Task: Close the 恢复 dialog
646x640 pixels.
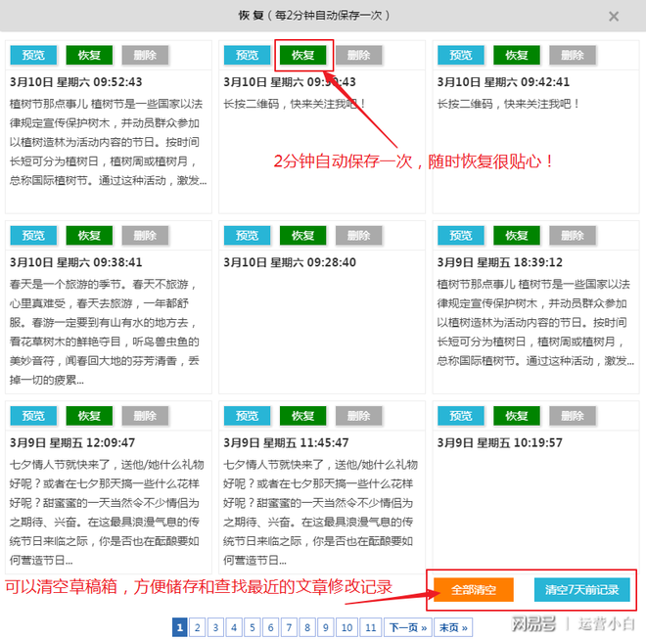Action: pyautogui.click(x=614, y=17)
